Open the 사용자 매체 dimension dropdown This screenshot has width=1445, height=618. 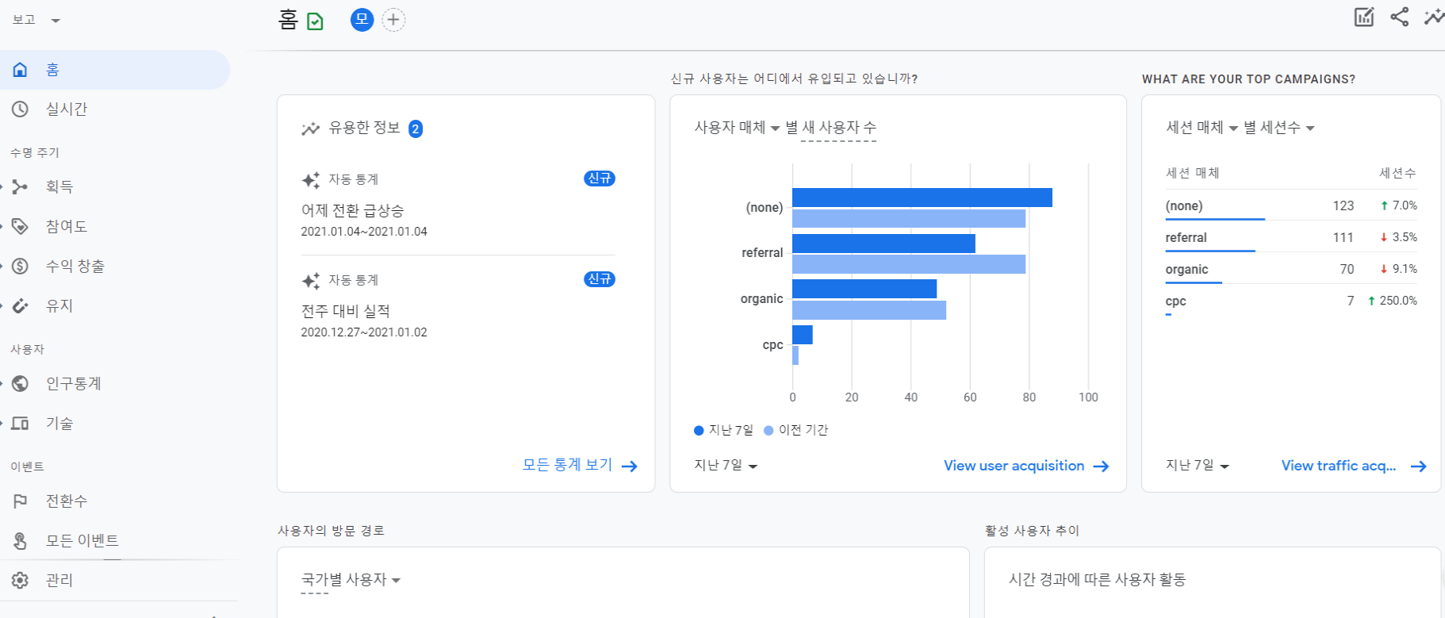[x=737, y=128]
